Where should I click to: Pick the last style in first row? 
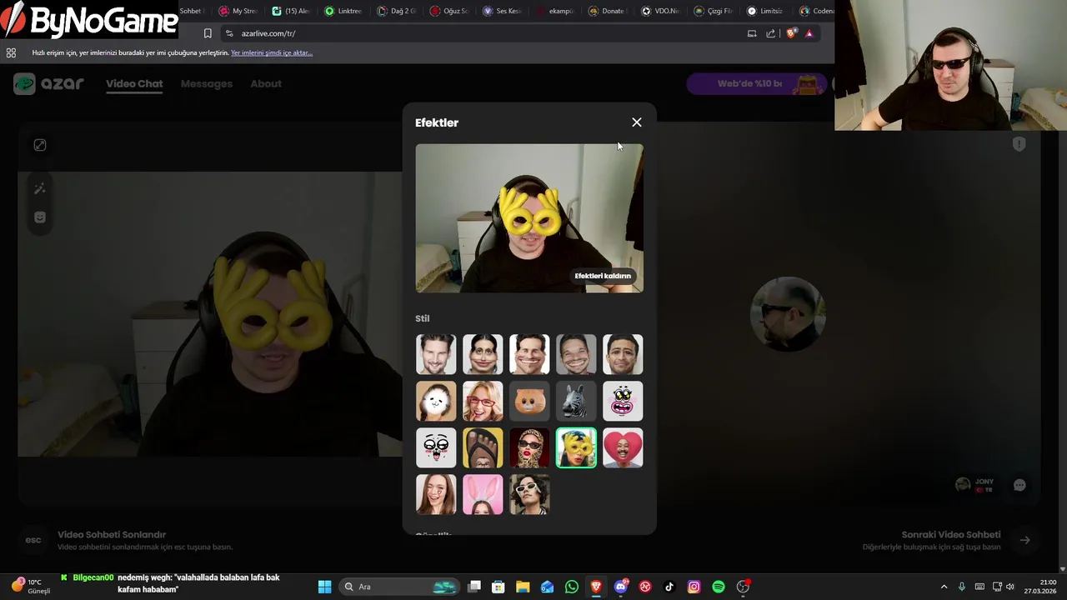point(623,355)
